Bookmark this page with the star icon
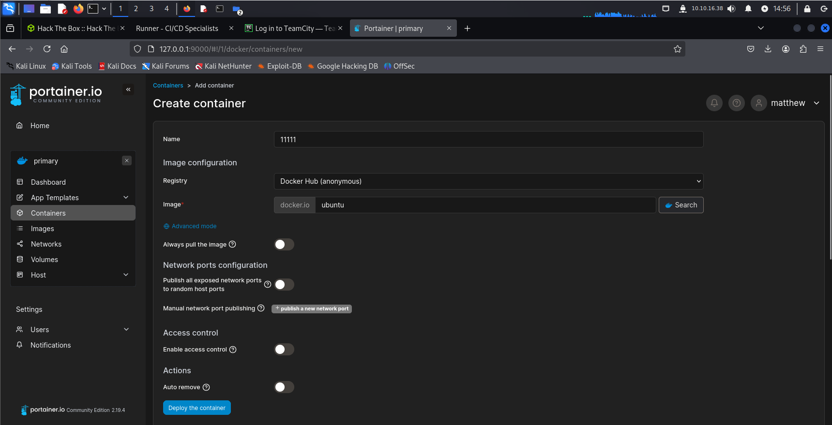Viewport: 832px width, 425px height. pyautogui.click(x=677, y=49)
